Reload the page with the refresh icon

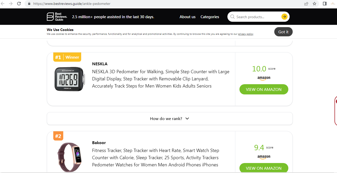(x=19, y=4)
